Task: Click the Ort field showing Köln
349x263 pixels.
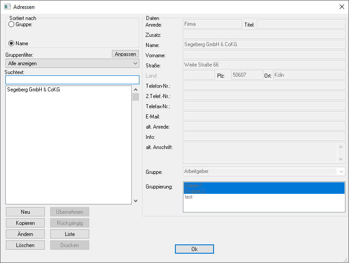Action: pyautogui.click(x=309, y=75)
